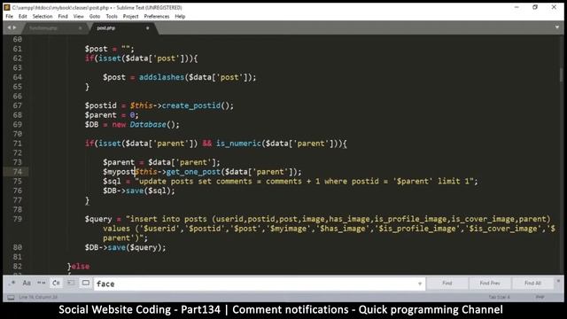Toggle in-selection search option
This screenshot has height=319, width=567.
(x=71, y=284)
